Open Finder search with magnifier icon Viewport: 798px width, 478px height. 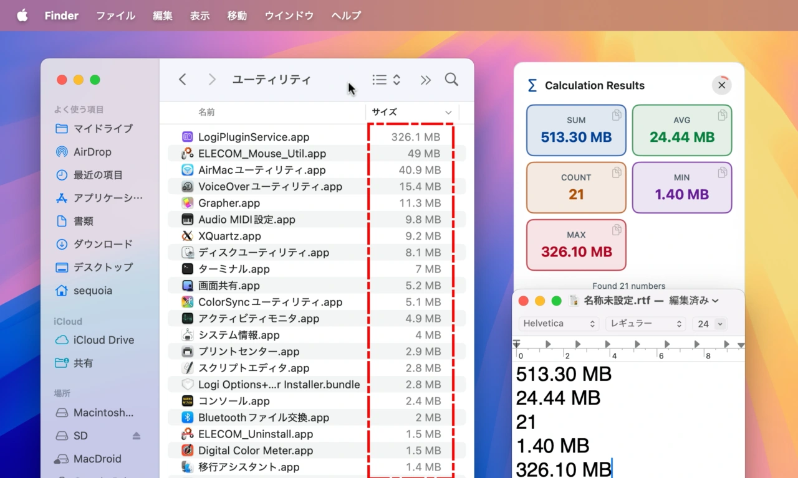[451, 80]
